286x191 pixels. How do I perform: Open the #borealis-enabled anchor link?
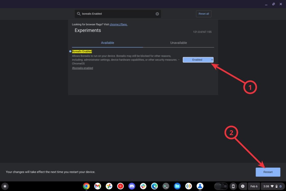click(82, 68)
